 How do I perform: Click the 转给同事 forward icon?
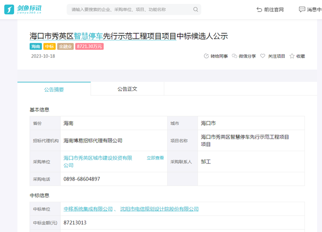(206, 56)
